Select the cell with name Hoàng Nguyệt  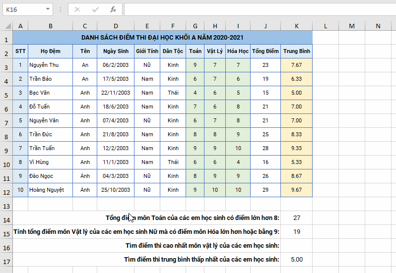click(50, 190)
